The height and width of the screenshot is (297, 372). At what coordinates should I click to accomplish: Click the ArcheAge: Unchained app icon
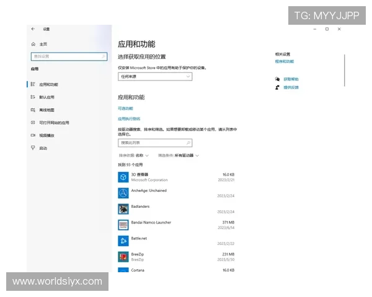click(x=123, y=193)
